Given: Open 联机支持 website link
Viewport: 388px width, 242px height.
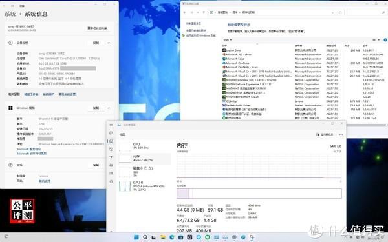Looking at the screenshot, I should [45, 181].
